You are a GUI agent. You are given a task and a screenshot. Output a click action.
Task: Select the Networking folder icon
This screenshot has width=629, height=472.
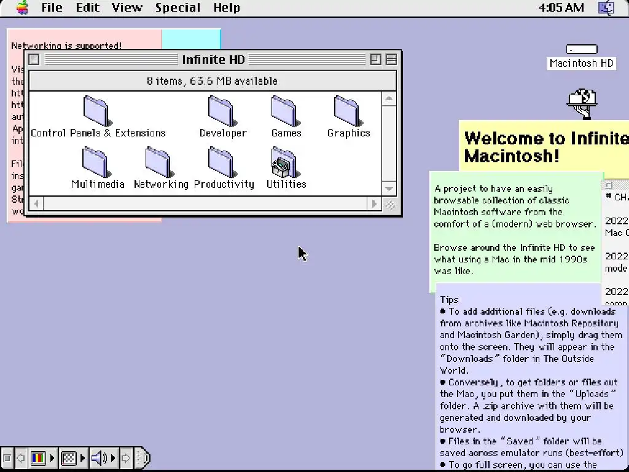pyautogui.click(x=159, y=162)
